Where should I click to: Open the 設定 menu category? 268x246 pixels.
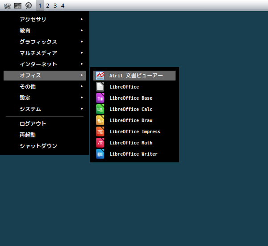coord(45,98)
